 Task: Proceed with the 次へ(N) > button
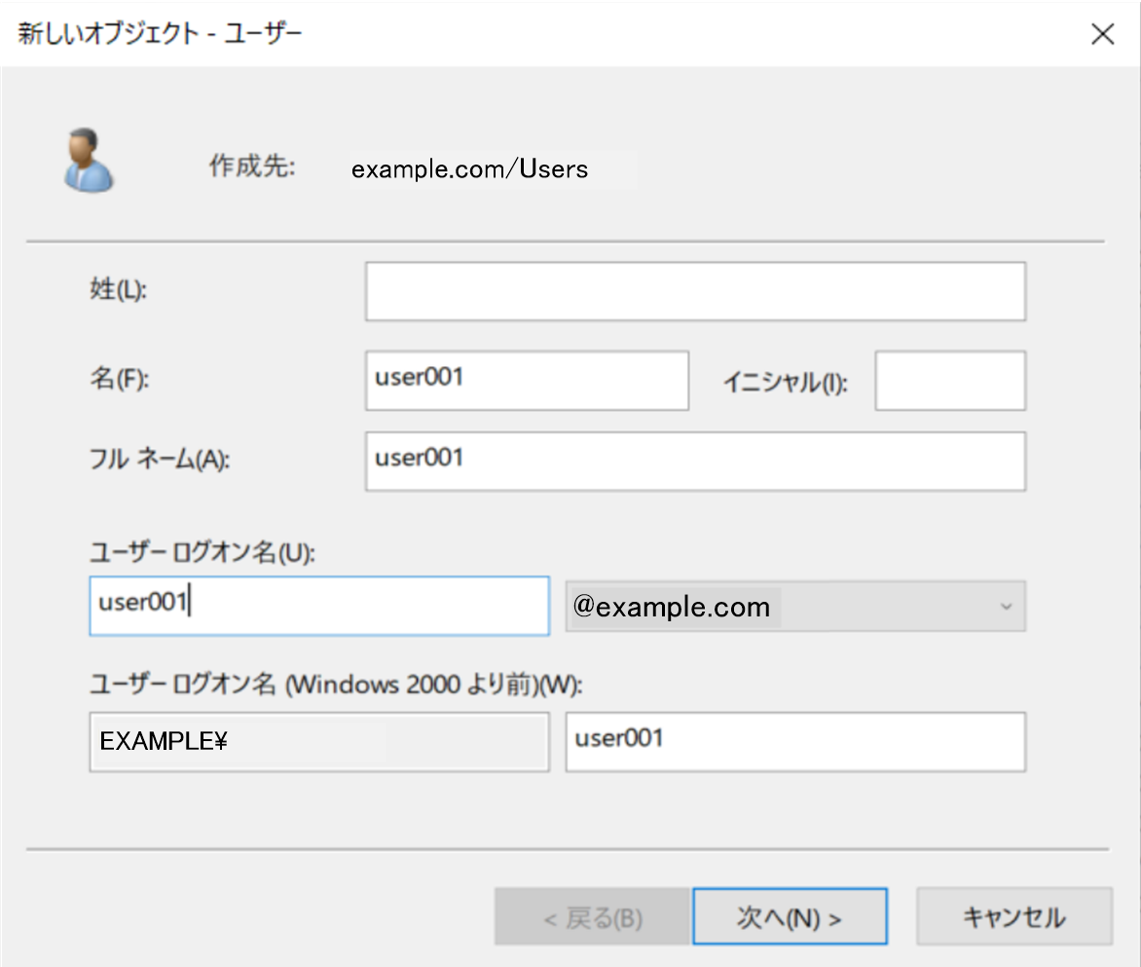click(x=790, y=916)
